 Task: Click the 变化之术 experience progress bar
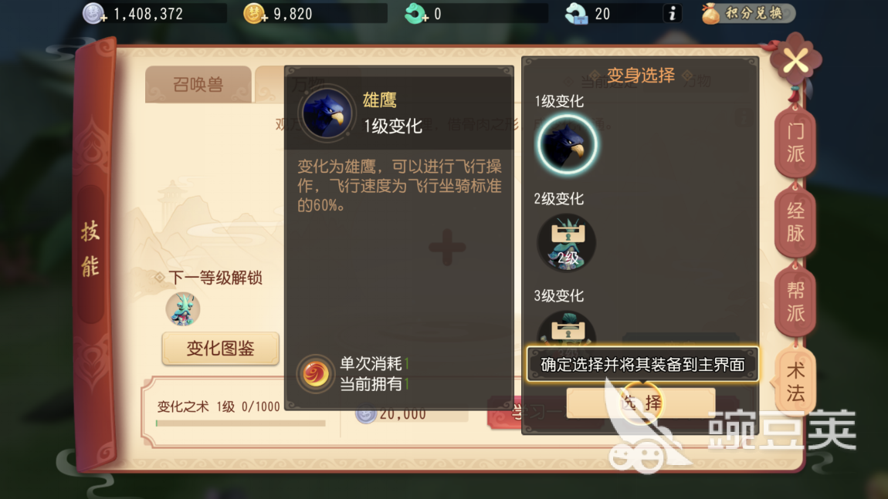(241, 423)
